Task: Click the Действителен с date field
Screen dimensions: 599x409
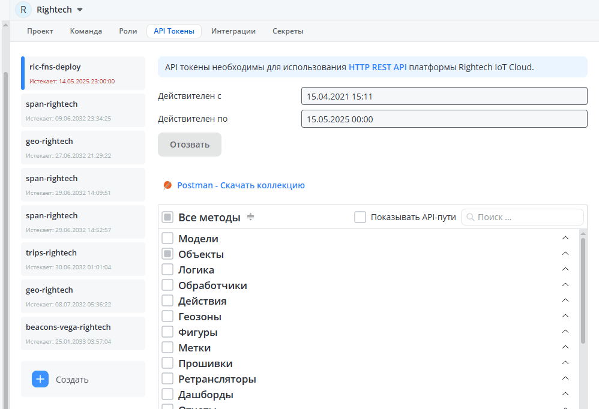Action: tap(444, 96)
